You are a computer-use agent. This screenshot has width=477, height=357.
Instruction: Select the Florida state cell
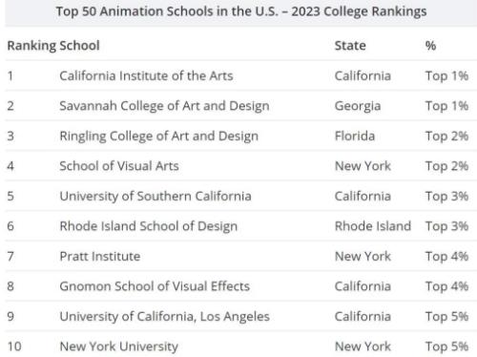coord(355,136)
